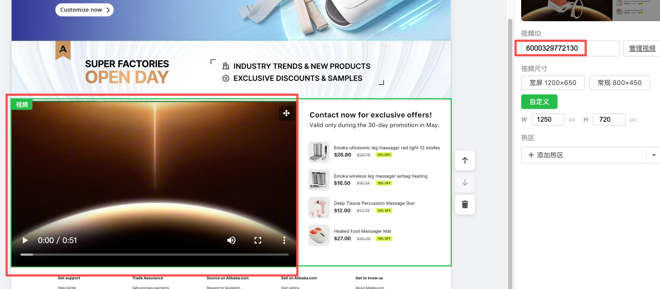Open the Deep Tissue Percussion Massage Gun title
This screenshot has height=289, width=660.
coord(374,203)
